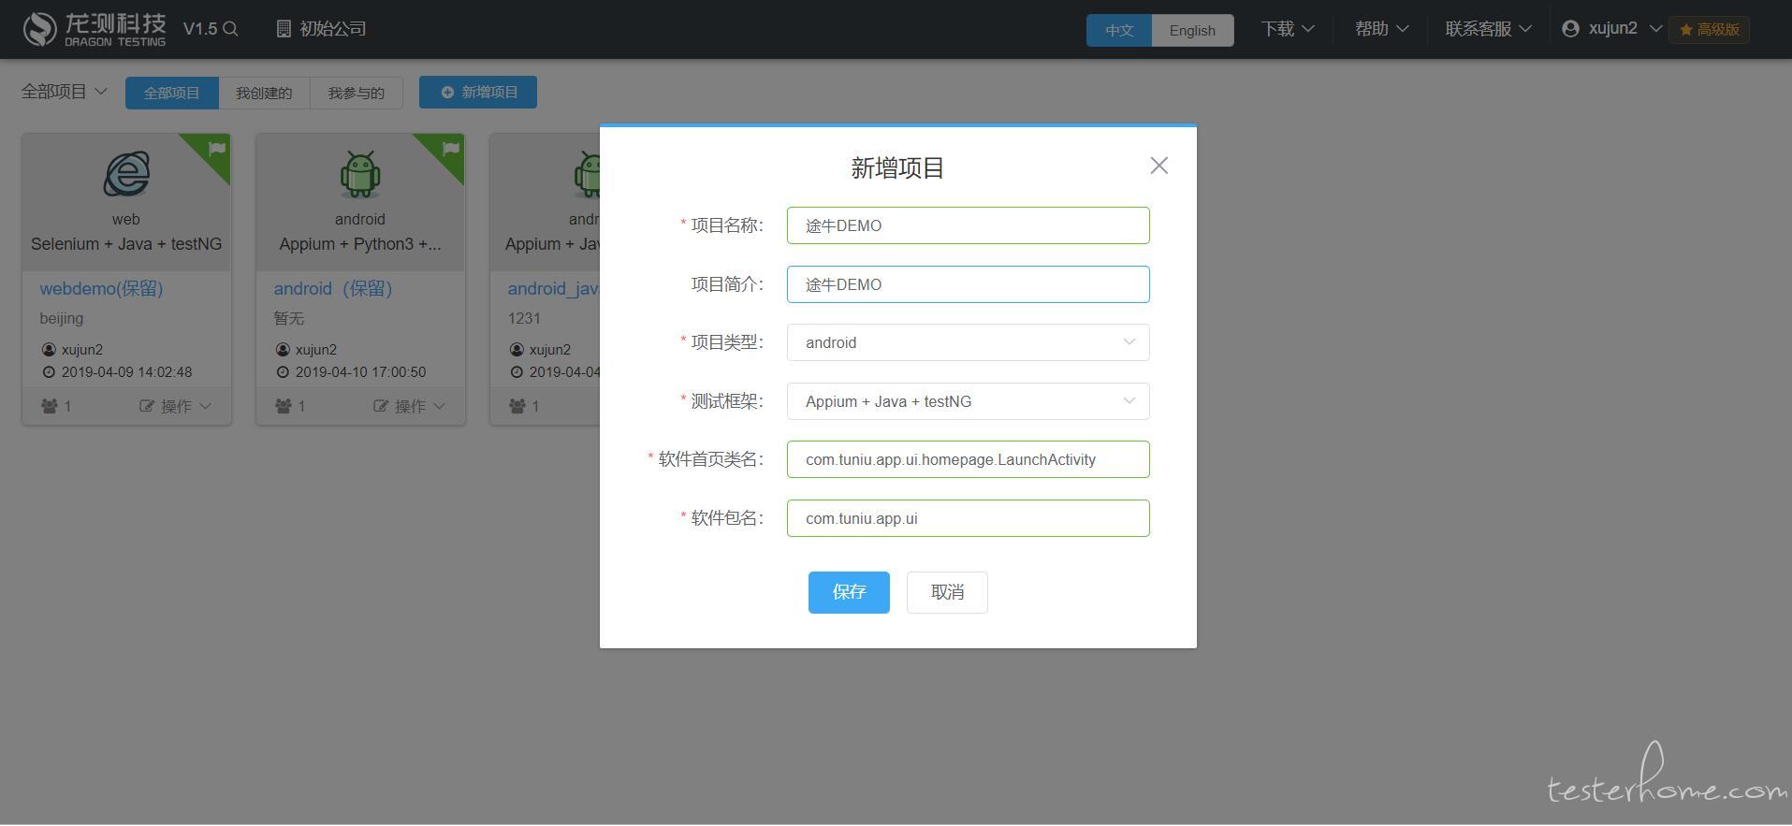Select the 我参与的 tab
This screenshot has width=1792, height=826.
pos(357,93)
